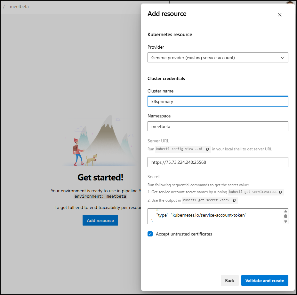Click the Add resource button under Get started
The width and height of the screenshot is (297, 295).
[x=100, y=220]
